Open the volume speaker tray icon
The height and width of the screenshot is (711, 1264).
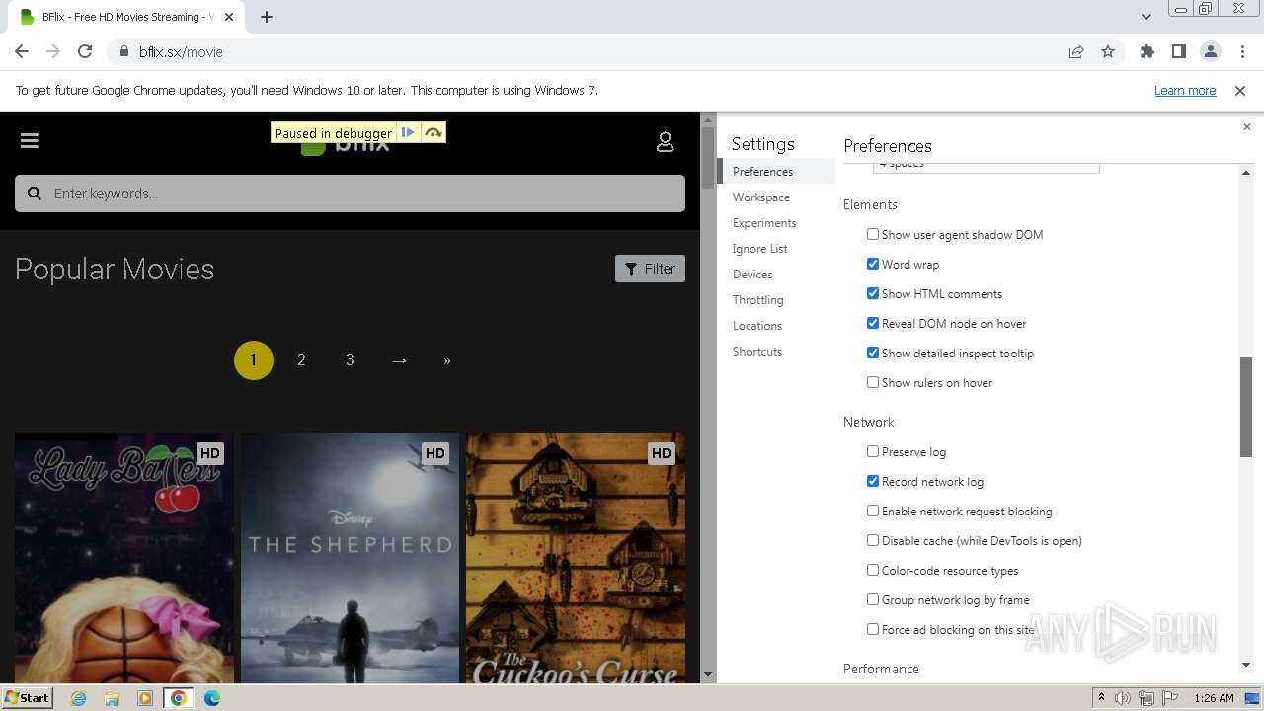point(1123,698)
